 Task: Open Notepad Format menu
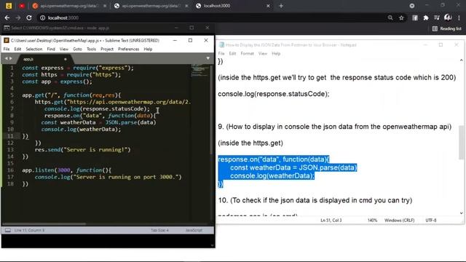click(248, 53)
